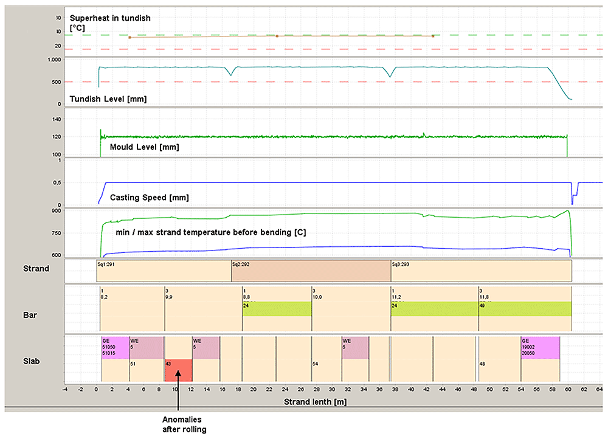Click the WE block right of slab 43
The height and width of the screenshot is (439, 608).
[x=206, y=348]
